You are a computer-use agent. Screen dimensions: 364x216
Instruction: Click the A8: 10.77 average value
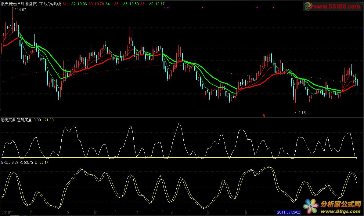click(157, 4)
